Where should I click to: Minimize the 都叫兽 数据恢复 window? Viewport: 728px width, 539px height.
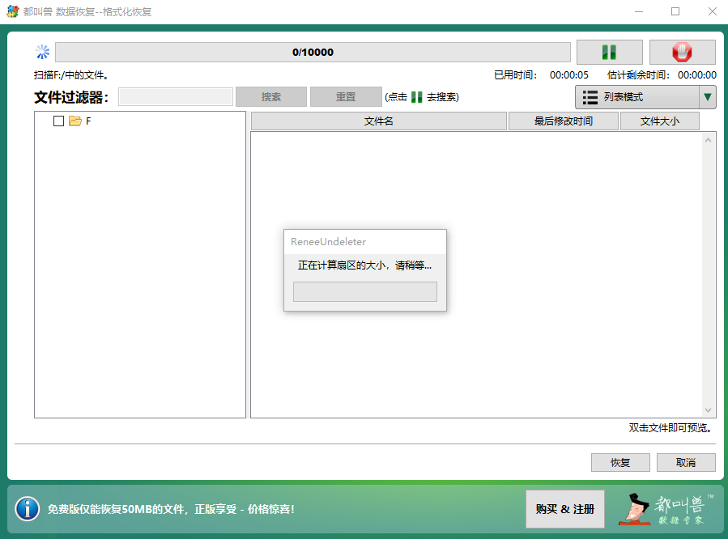tap(639, 11)
